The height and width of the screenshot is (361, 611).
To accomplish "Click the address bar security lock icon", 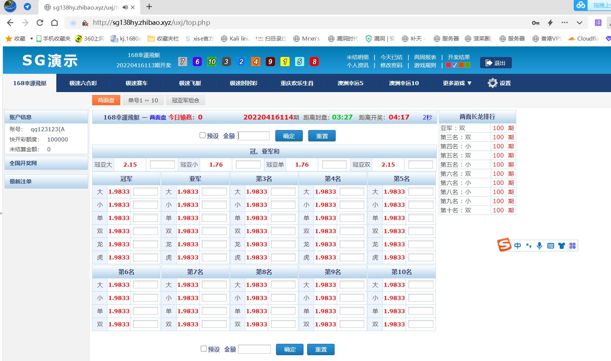I will click(85, 23).
